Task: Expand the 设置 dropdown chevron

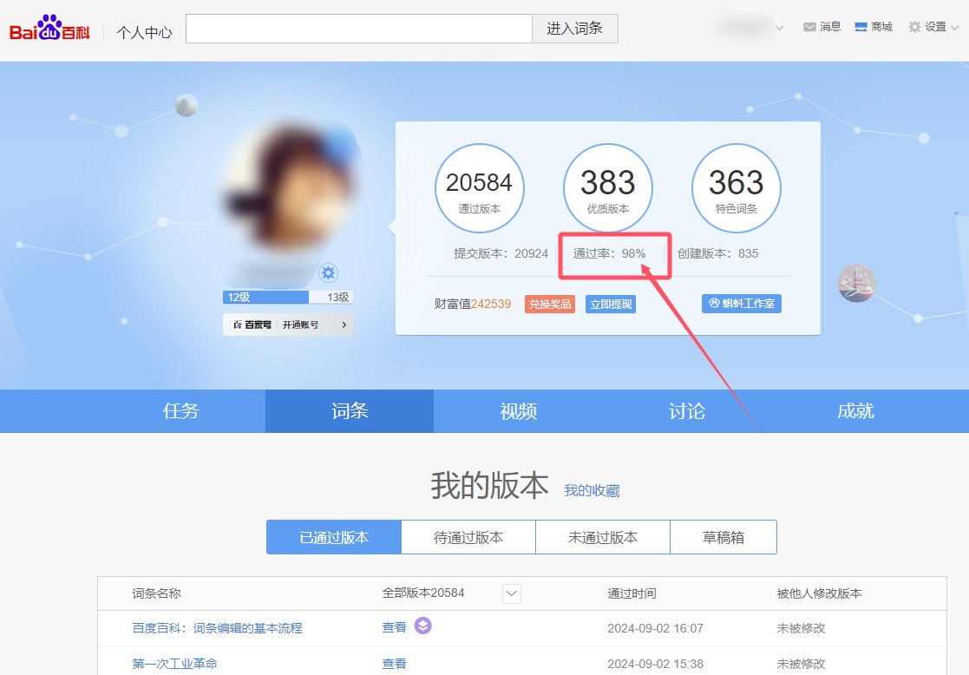Action: tap(954, 28)
